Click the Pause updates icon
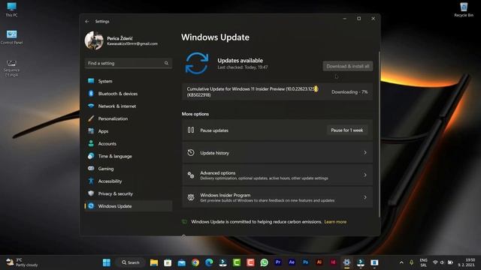The width and height of the screenshot is (481, 270). (x=191, y=130)
